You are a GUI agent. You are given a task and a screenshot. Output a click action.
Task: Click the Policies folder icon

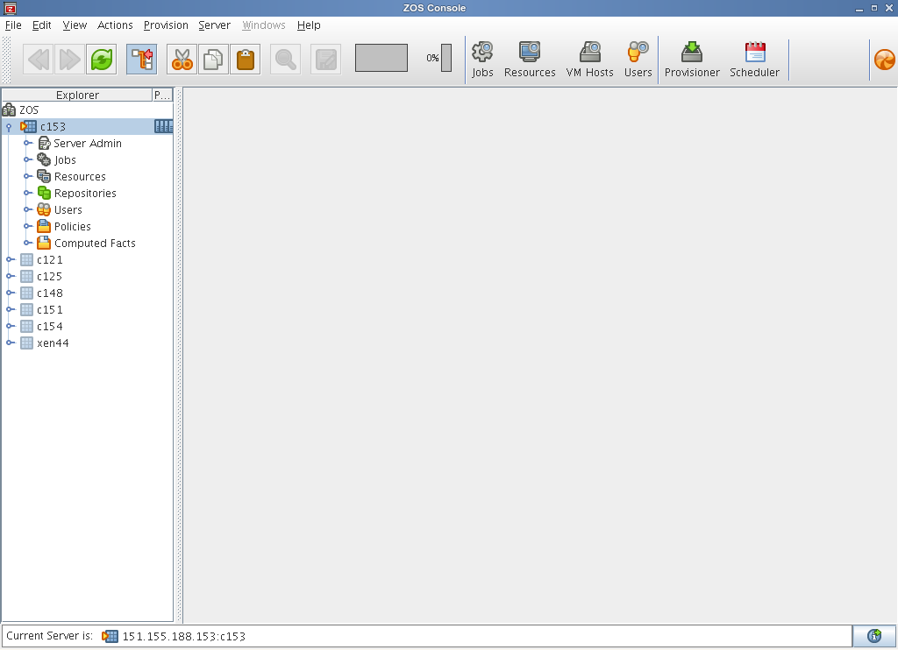(x=44, y=226)
